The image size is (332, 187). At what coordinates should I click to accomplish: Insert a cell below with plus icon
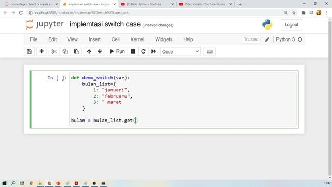(41, 51)
